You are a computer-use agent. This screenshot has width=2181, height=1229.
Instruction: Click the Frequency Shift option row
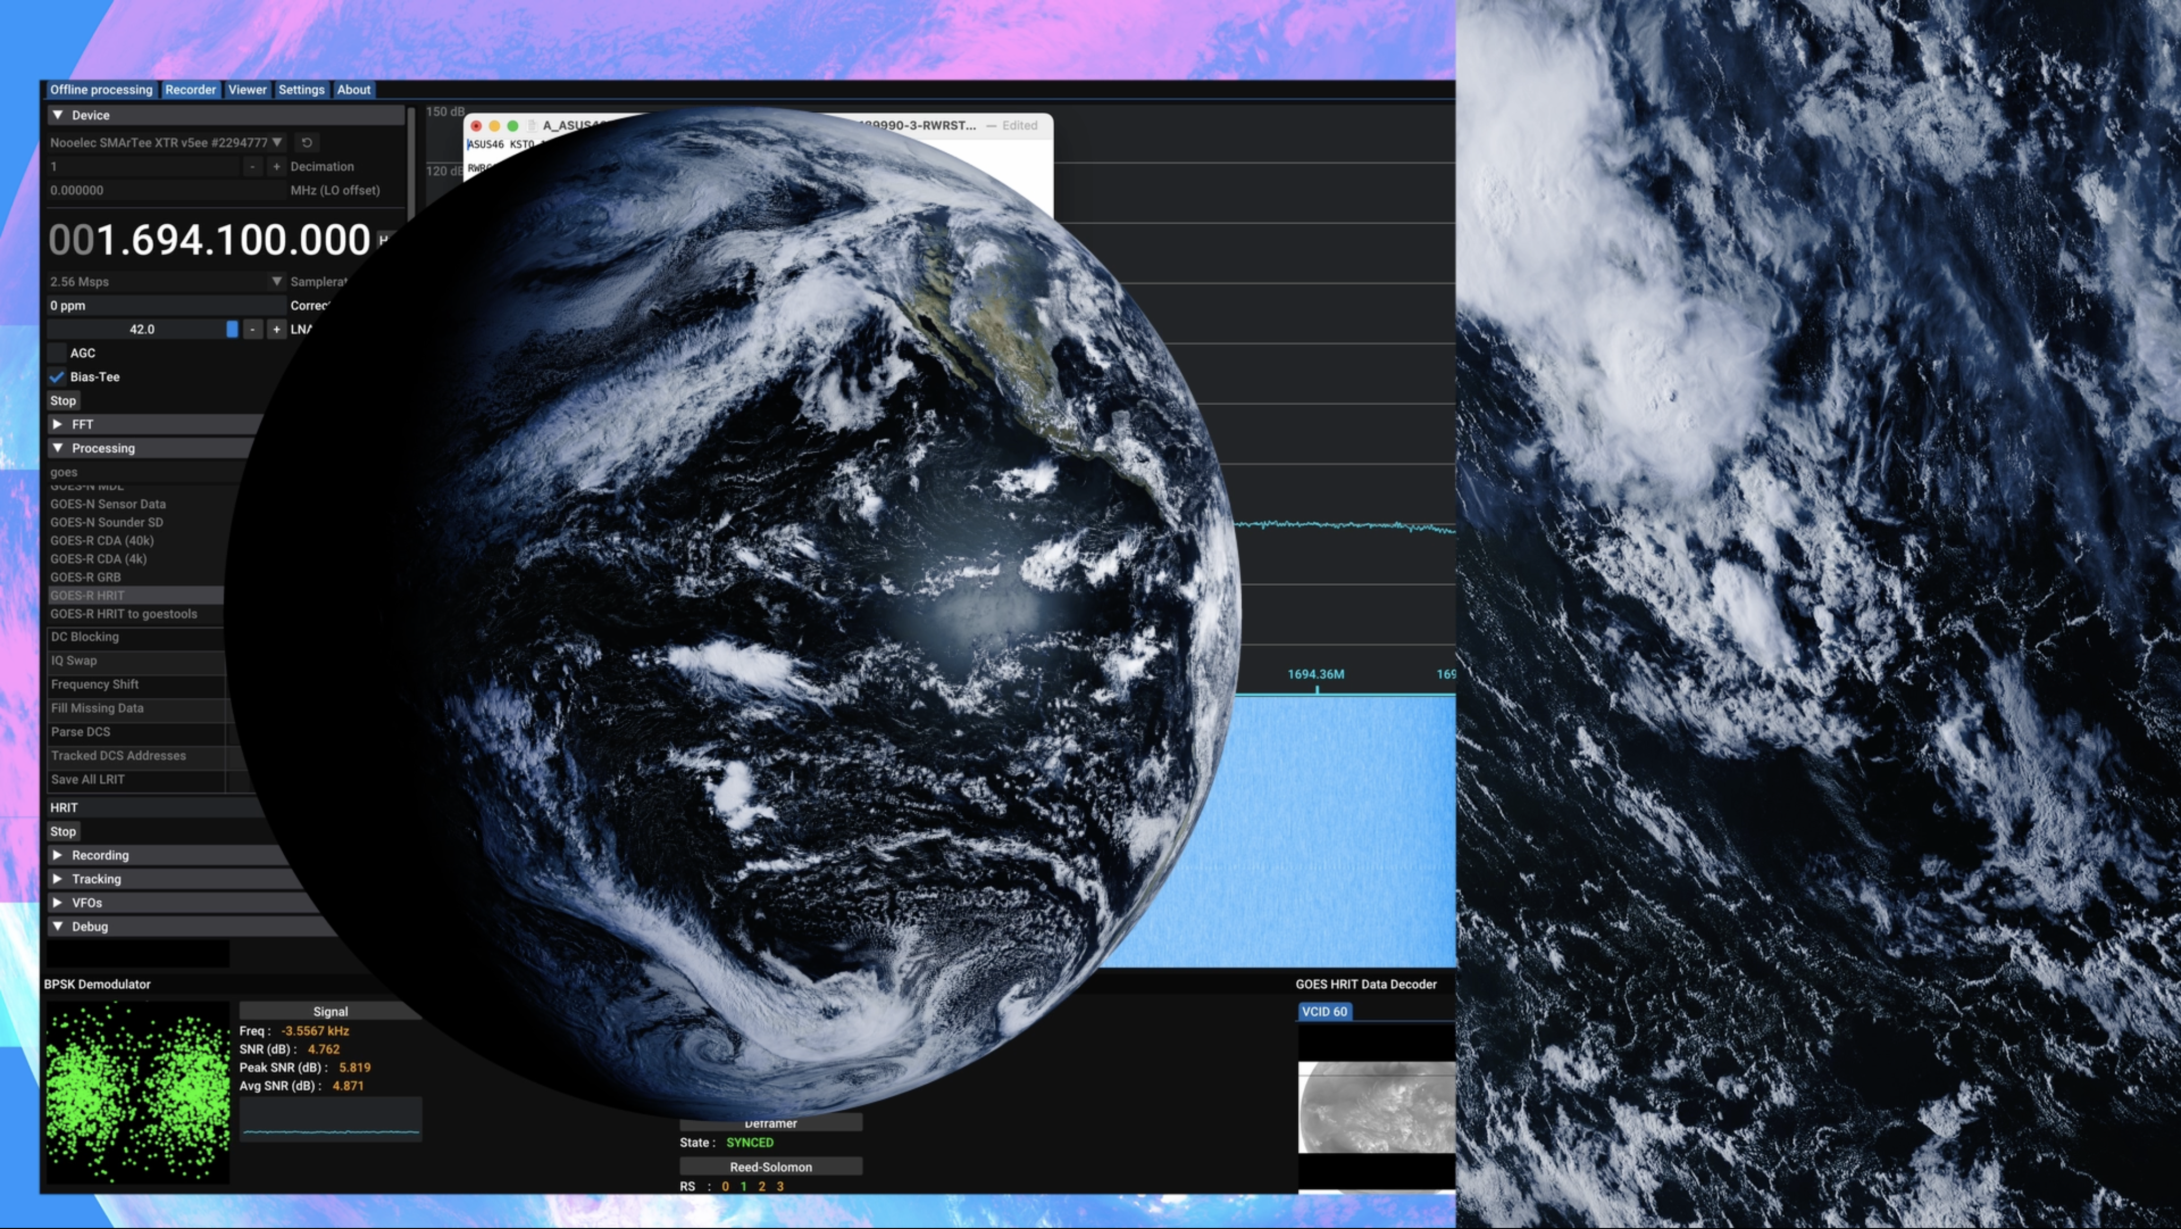[136, 684]
